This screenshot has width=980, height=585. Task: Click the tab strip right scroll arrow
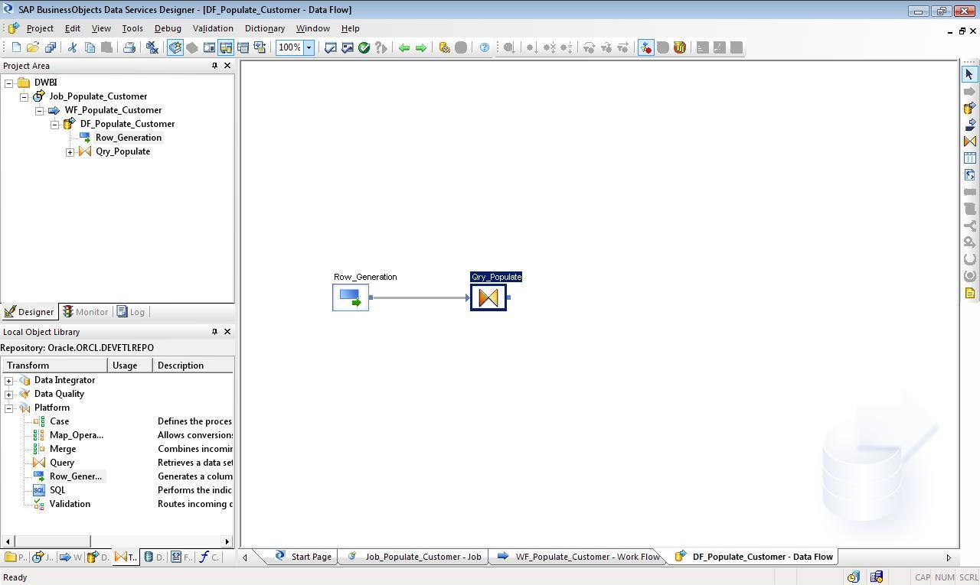(949, 557)
